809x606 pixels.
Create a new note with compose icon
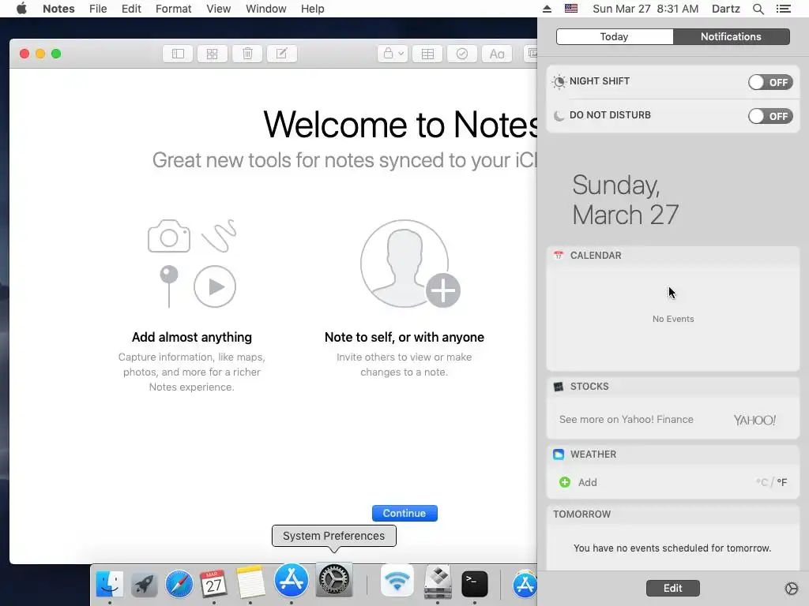point(282,54)
